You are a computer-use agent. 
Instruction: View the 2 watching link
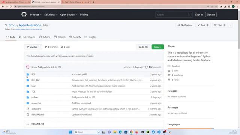click(x=175, y=75)
